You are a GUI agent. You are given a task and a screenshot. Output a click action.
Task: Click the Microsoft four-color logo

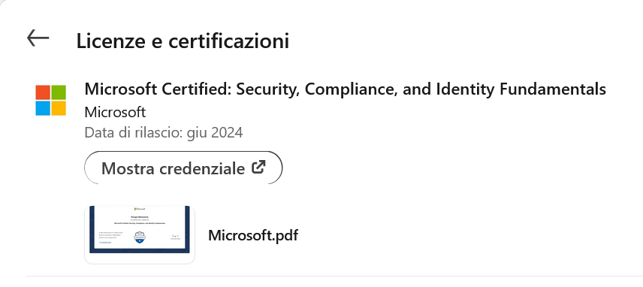(x=51, y=101)
